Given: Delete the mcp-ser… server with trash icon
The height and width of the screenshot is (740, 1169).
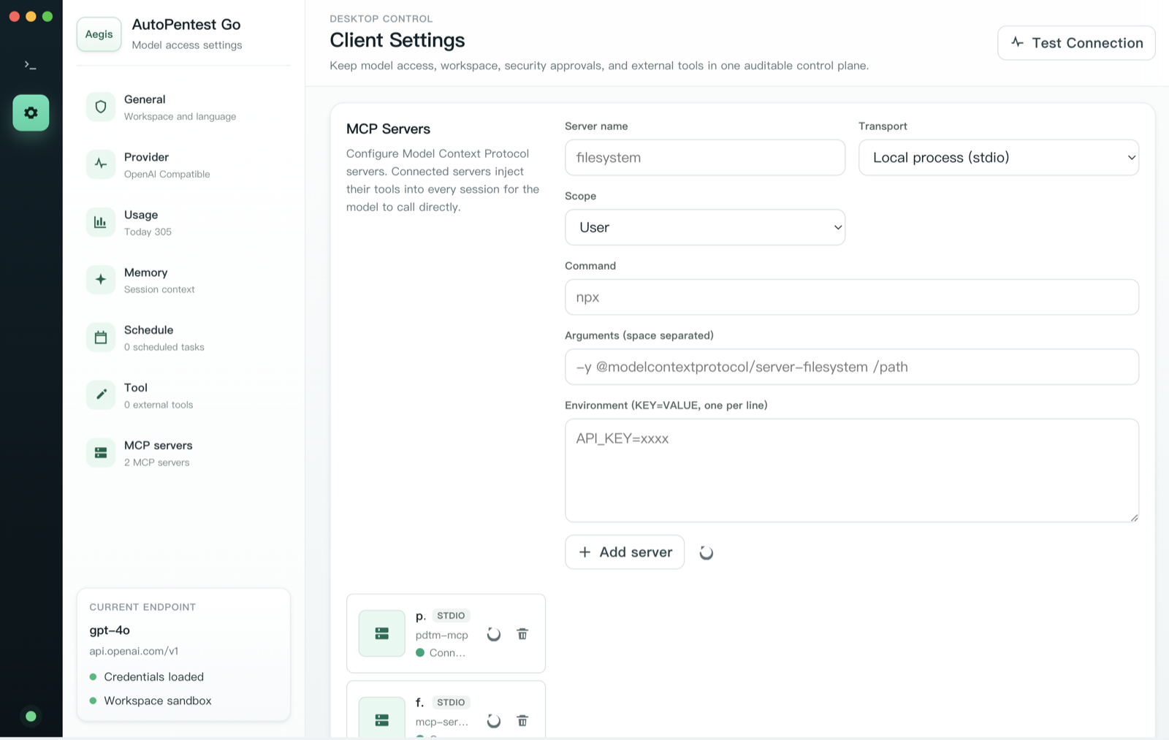Looking at the screenshot, I should 522,721.
